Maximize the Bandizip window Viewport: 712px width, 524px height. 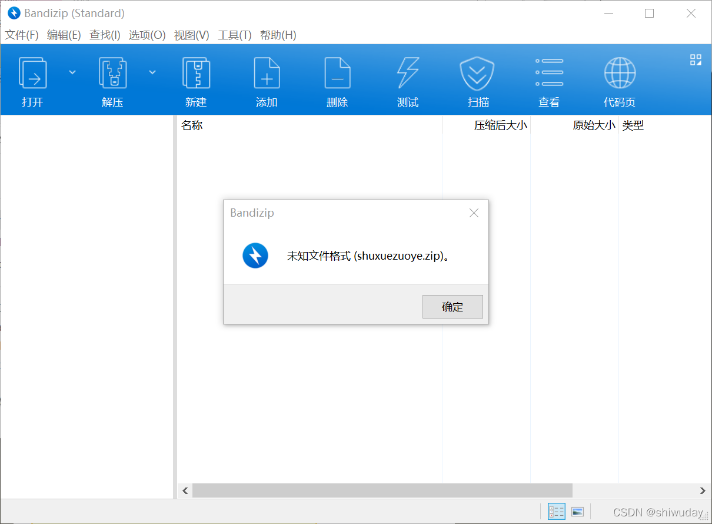[649, 13]
